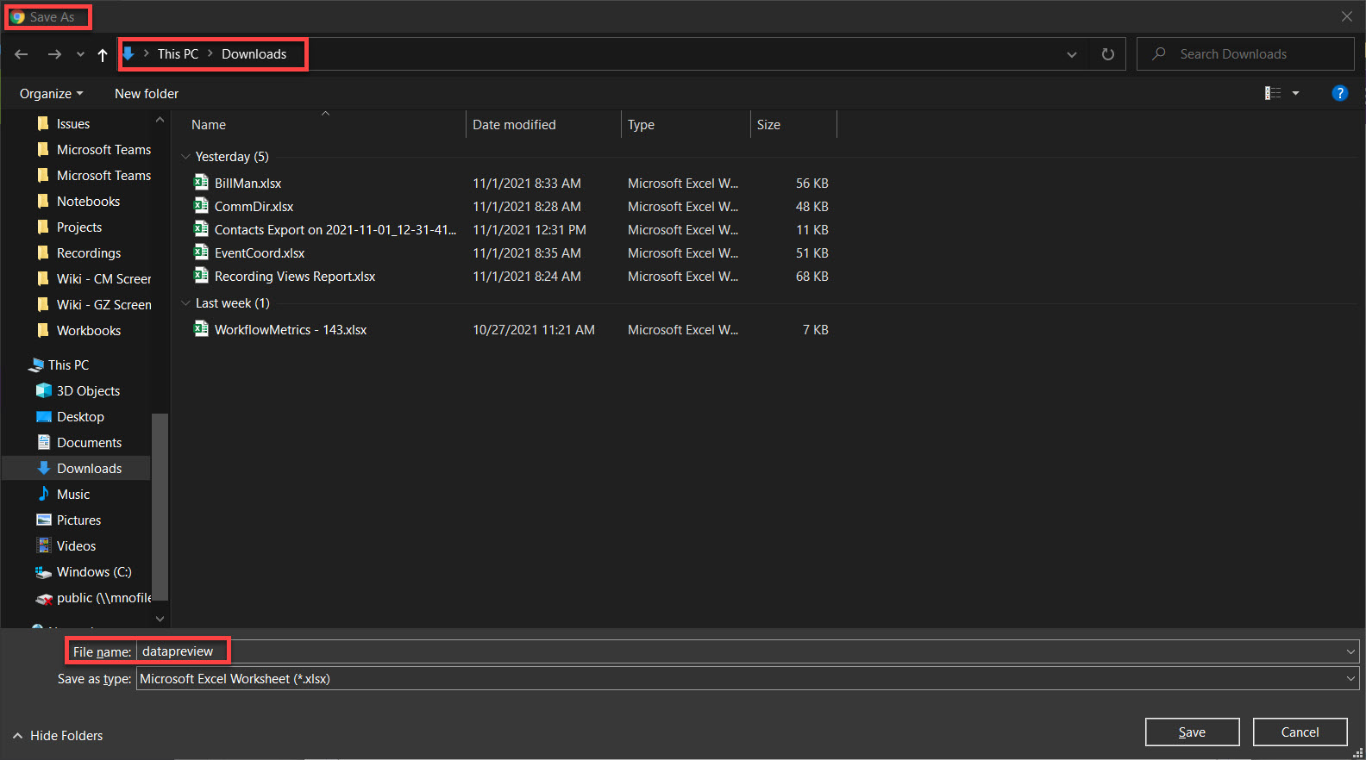Click New folder in the toolbar

coord(147,93)
